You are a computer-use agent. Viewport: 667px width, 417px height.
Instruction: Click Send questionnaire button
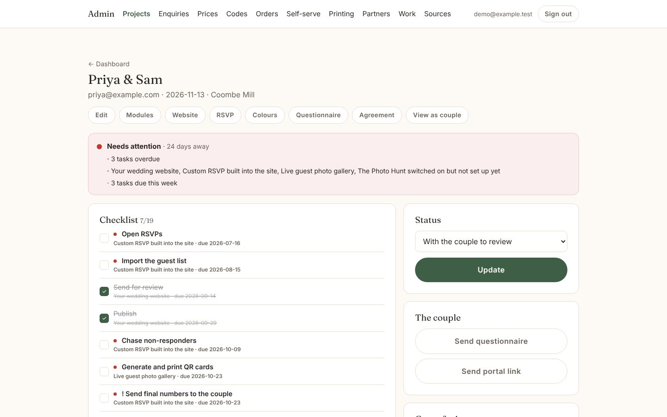point(491,341)
